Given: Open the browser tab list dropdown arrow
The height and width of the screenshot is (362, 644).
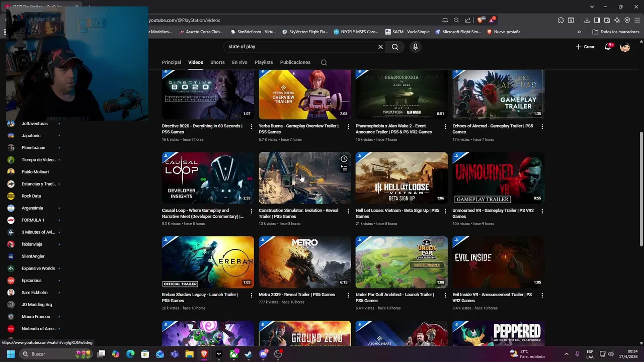Looking at the screenshot, I should (x=592, y=7).
